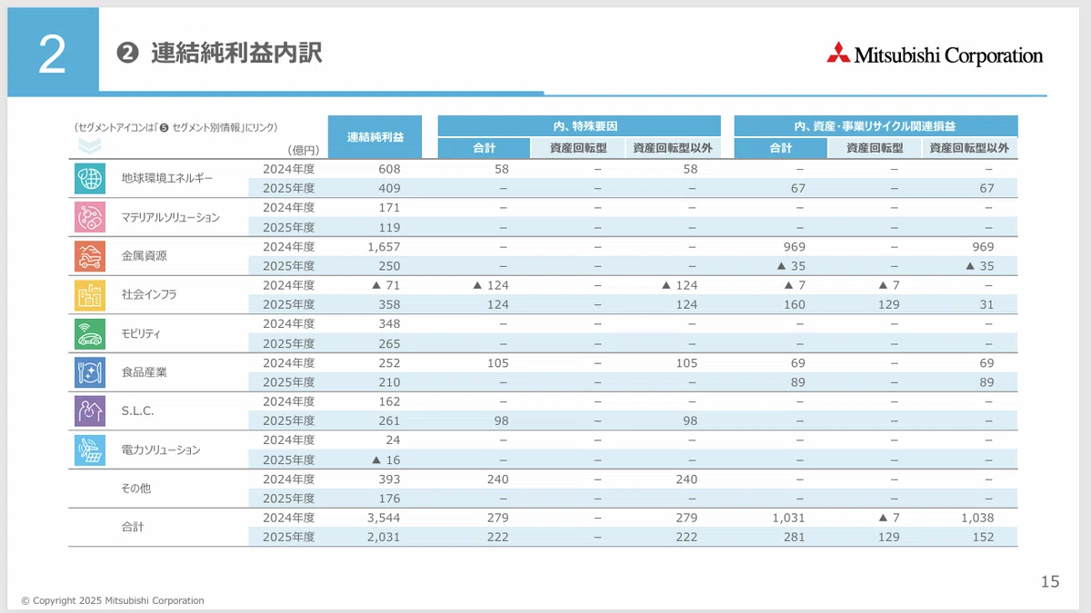Click the 金属資源 mining truck icon
The image size is (1091, 613).
tap(89, 256)
